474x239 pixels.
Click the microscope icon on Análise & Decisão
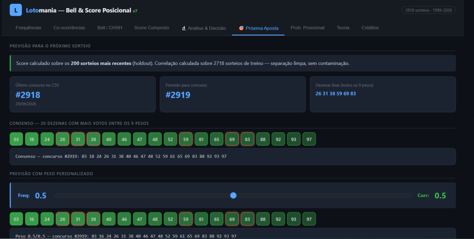tap(184, 28)
